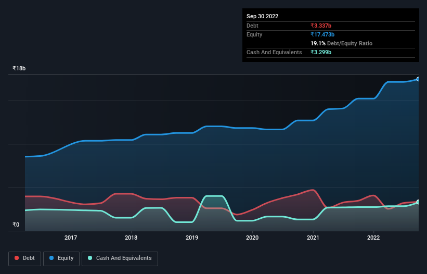Click the 2022 axis label
Viewport: 427px width, 274px height.
pyautogui.click(x=373, y=238)
